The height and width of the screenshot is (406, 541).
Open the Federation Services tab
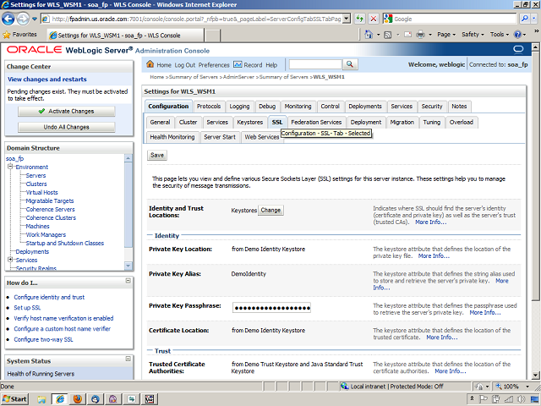[x=315, y=122]
